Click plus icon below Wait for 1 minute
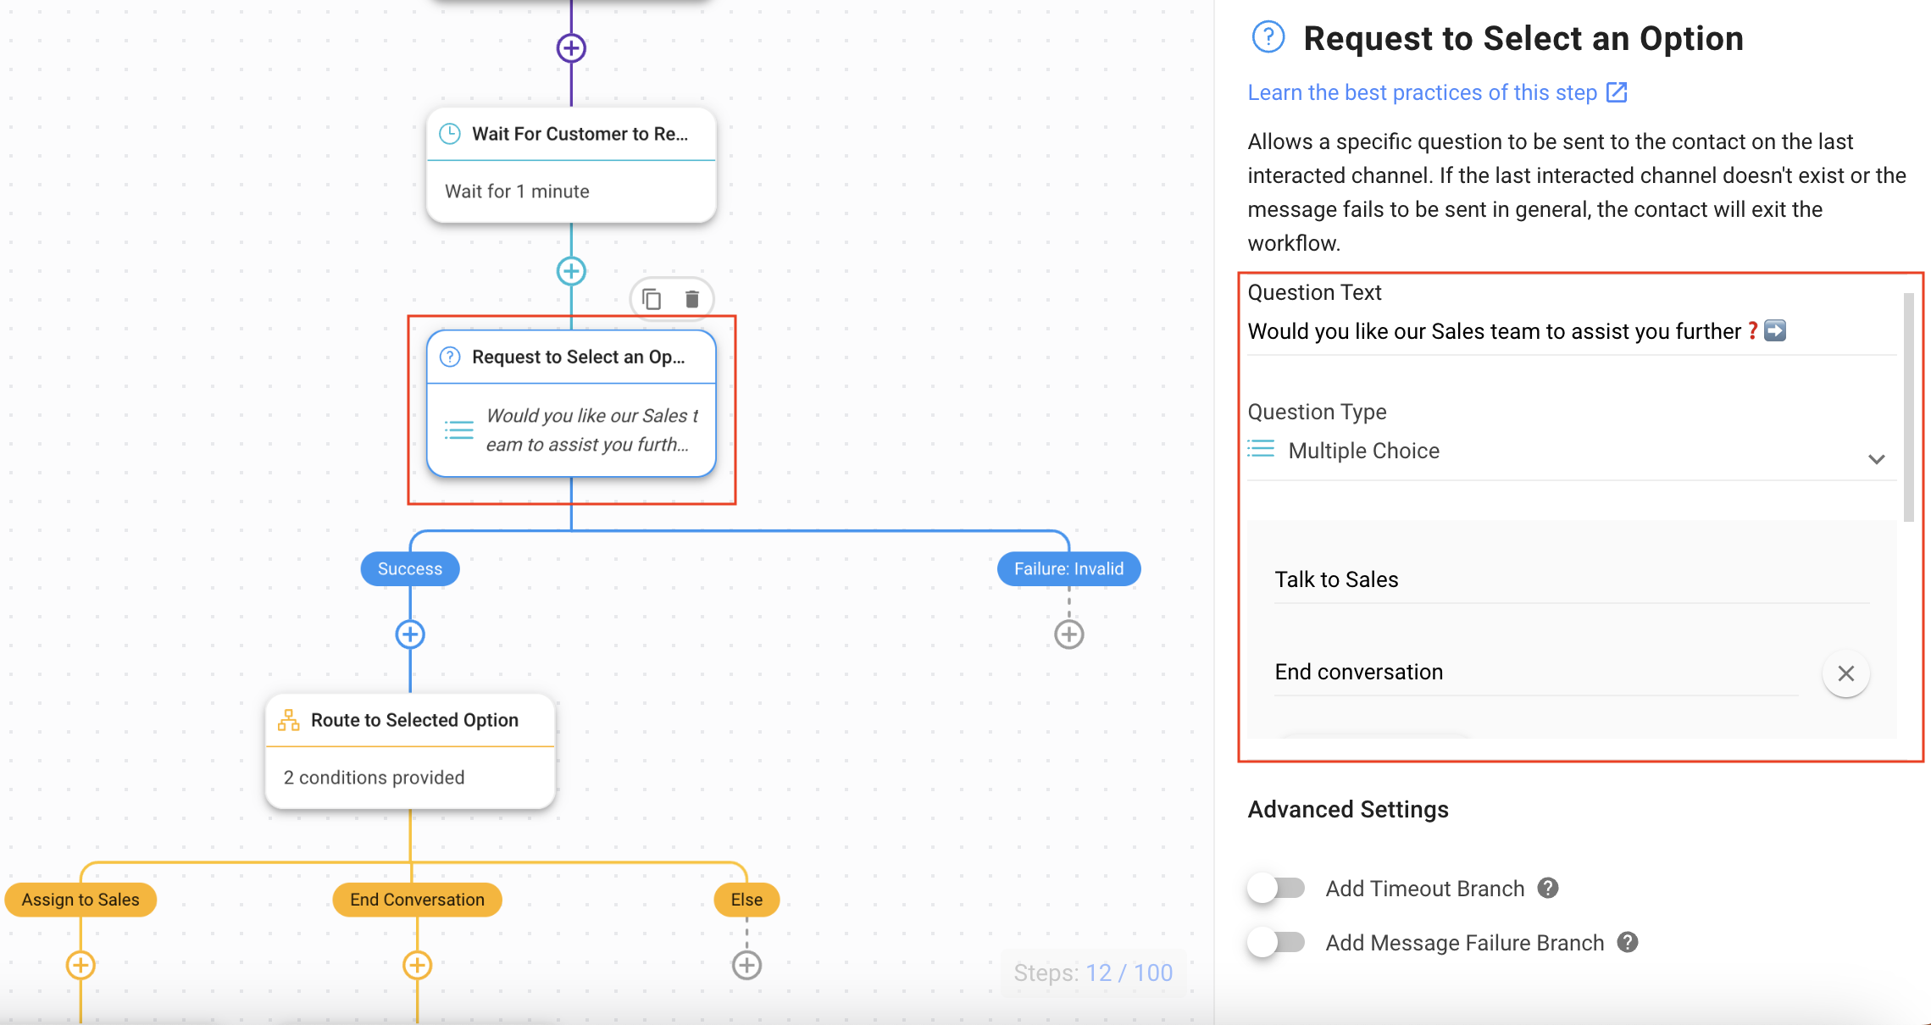The height and width of the screenshot is (1025, 1931). click(571, 271)
